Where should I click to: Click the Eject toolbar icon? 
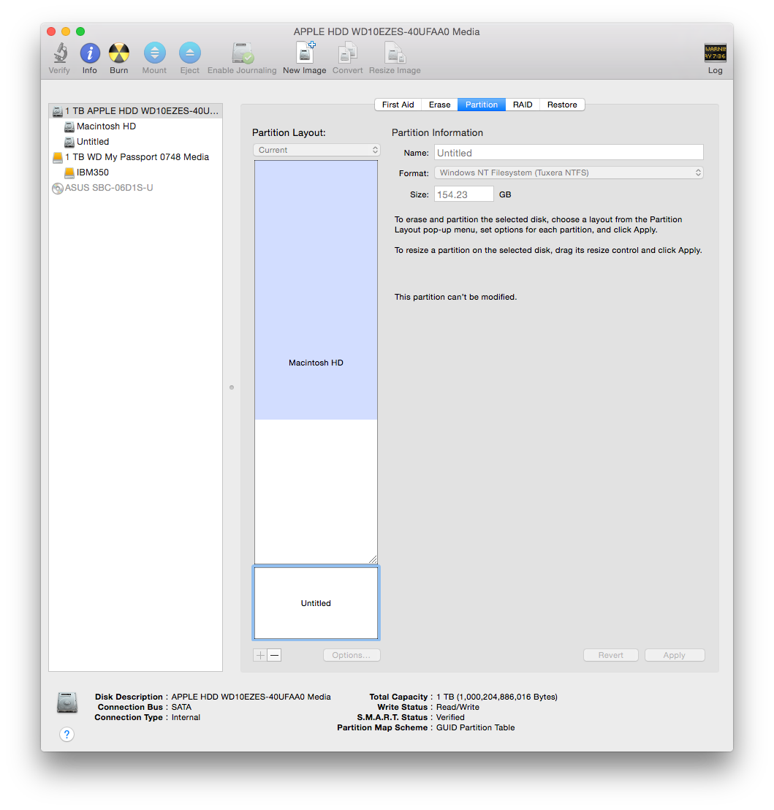(189, 53)
